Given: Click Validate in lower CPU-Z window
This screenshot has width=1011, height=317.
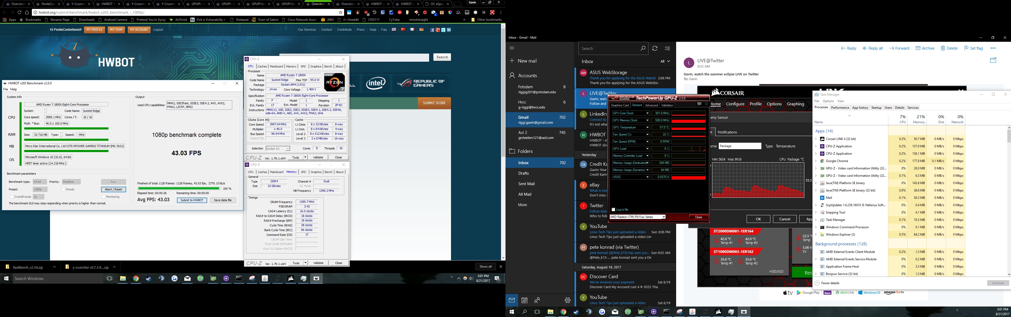Looking at the screenshot, I should coord(318,263).
